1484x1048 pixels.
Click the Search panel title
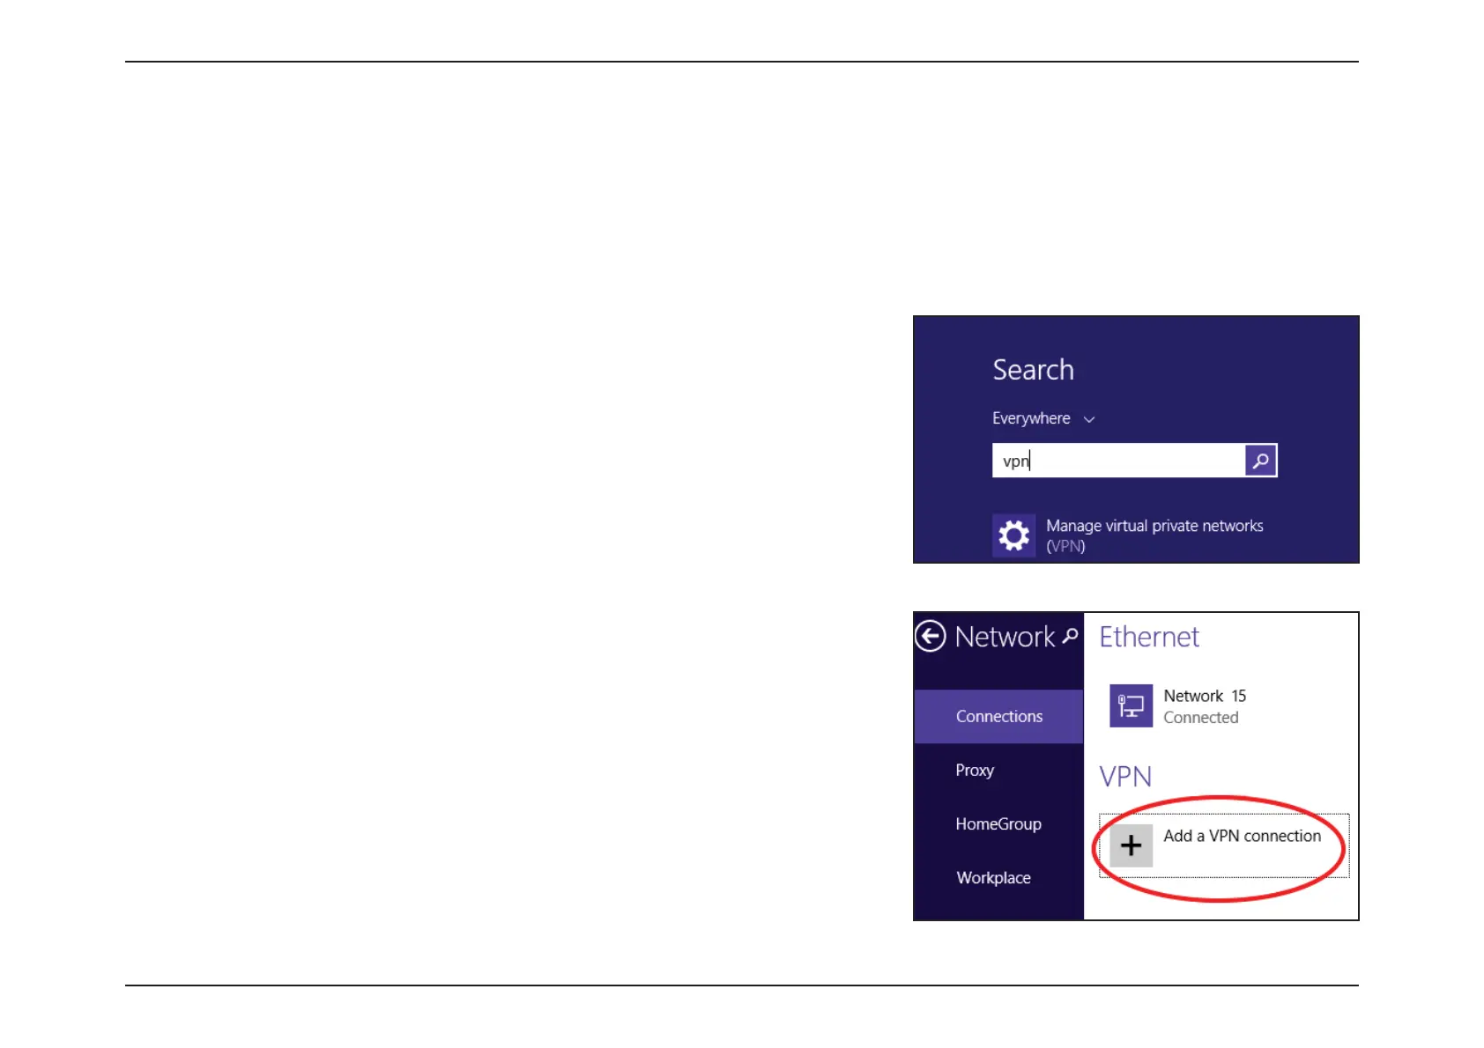click(x=1034, y=370)
